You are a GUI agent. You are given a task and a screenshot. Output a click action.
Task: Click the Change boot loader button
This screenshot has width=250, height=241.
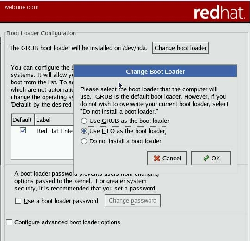tap(181, 48)
